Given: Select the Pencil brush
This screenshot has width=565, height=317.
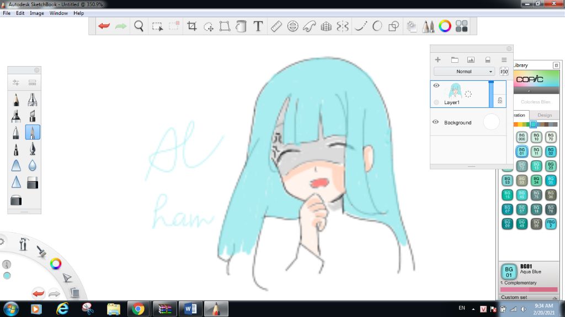Looking at the screenshot, I should 16,100.
